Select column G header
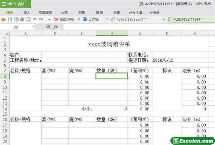Viewport: 215px width, 145px height. click(195, 33)
